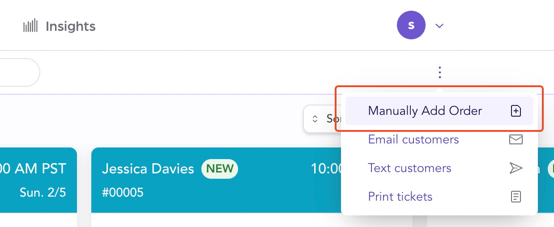Image resolution: width=554 pixels, height=227 pixels.
Task: Choose "Email customers" menu entry
Action: point(413,139)
